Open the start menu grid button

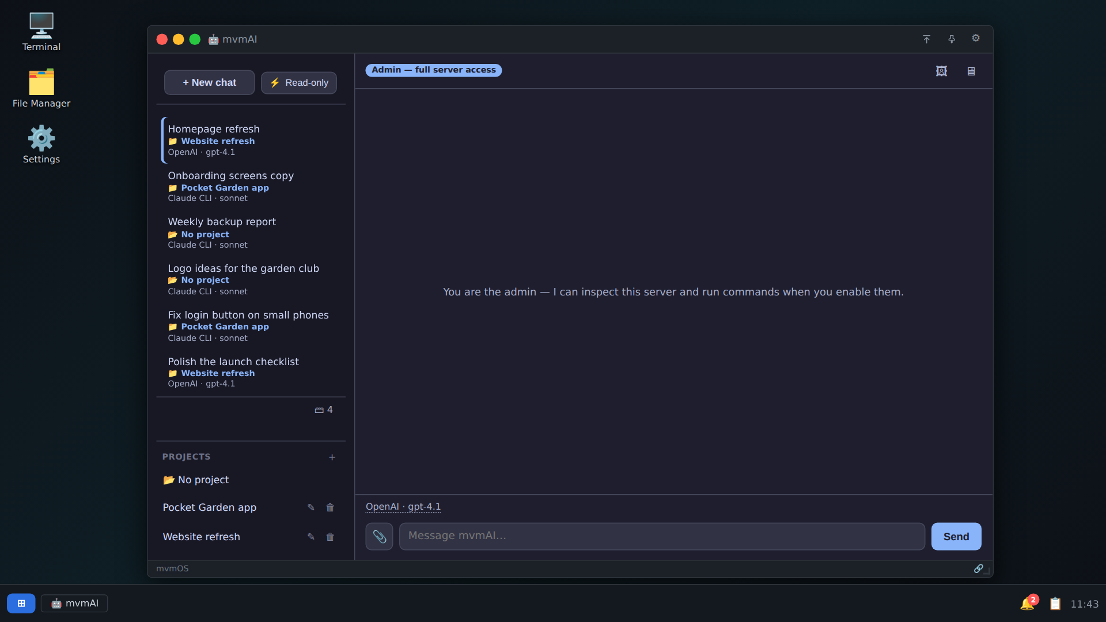[21, 603]
